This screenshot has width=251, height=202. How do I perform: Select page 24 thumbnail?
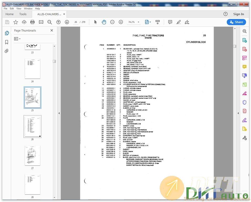pyautogui.click(x=33, y=69)
